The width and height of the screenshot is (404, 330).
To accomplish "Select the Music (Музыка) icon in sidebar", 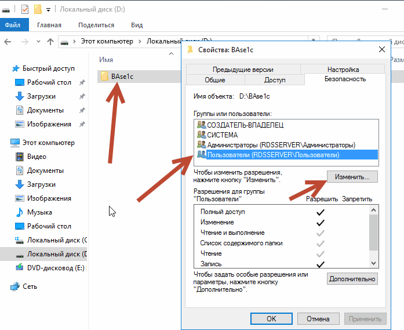I will point(19,212).
